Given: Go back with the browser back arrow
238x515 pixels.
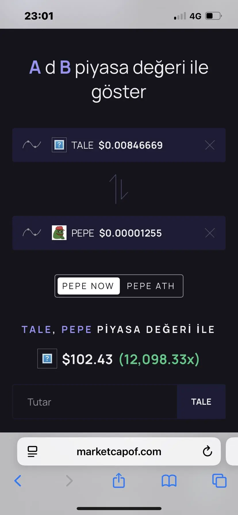Looking at the screenshot, I should (18, 481).
